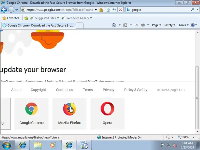This screenshot has height=150, width=200.
Task: Click the Internet Protected Mode status
Action: [x=119, y=137]
